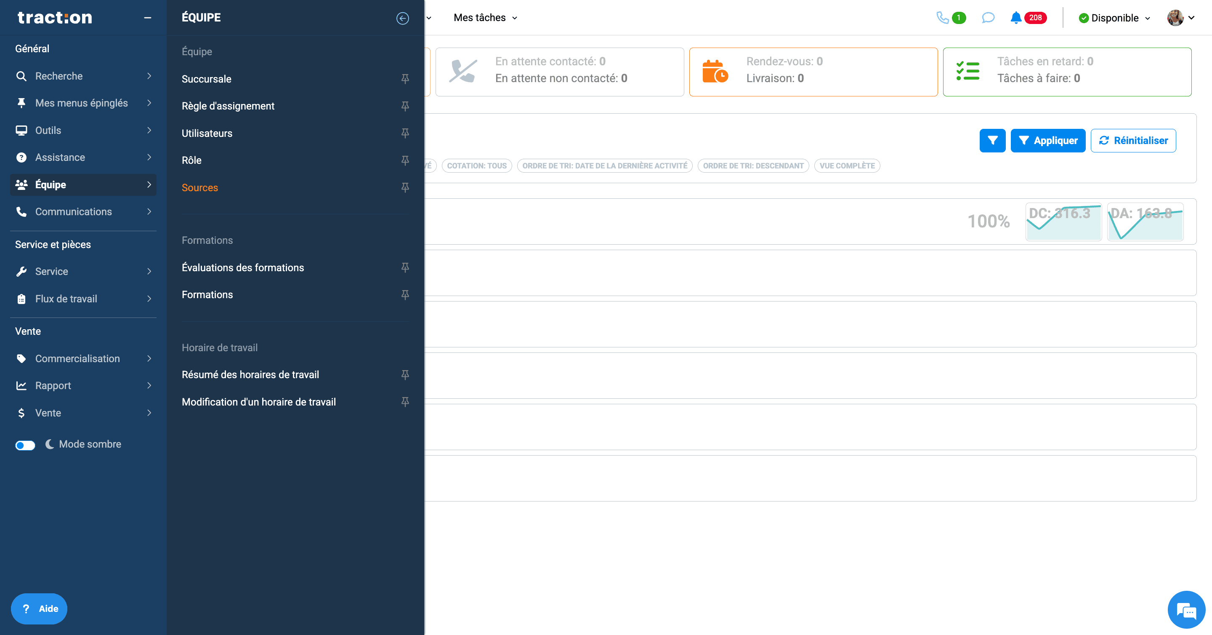Open the Succursale page

[207, 79]
